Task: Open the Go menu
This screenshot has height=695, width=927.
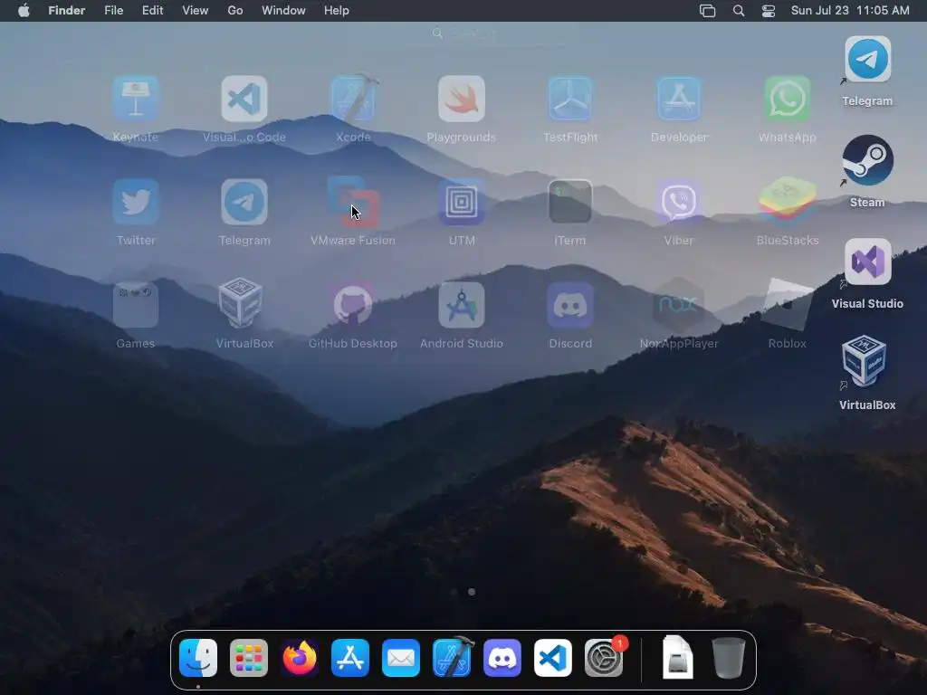Action: [x=235, y=11]
